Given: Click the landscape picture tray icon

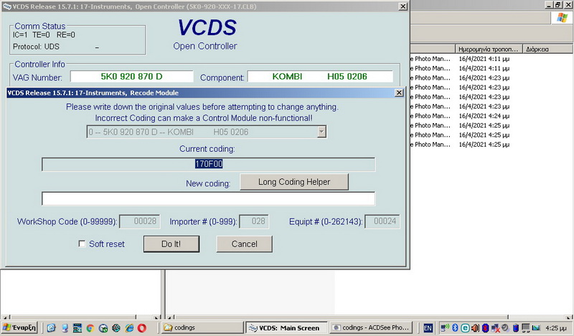Looking at the screenshot, I should pos(536,327).
